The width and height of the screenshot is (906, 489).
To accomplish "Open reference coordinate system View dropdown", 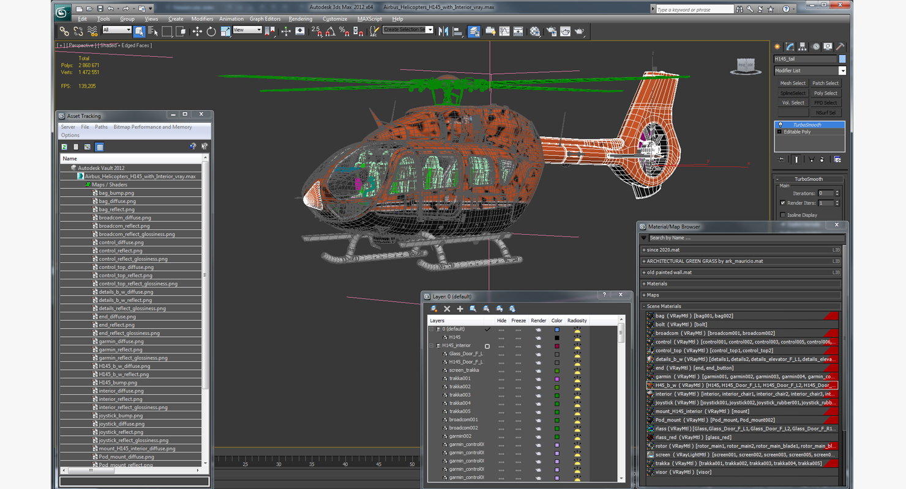I will [247, 30].
